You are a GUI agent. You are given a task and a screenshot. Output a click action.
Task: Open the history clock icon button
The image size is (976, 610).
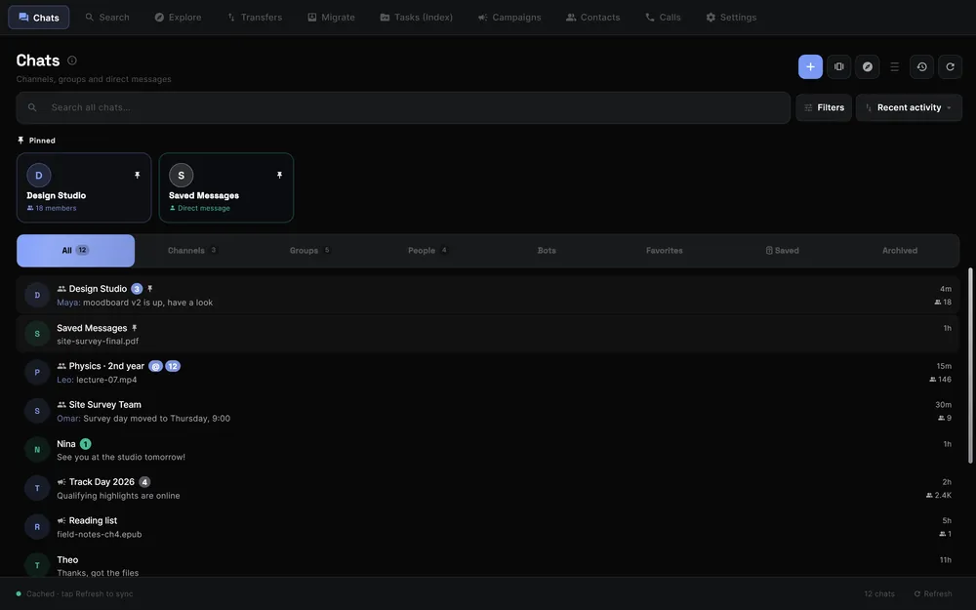coord(921,66)
